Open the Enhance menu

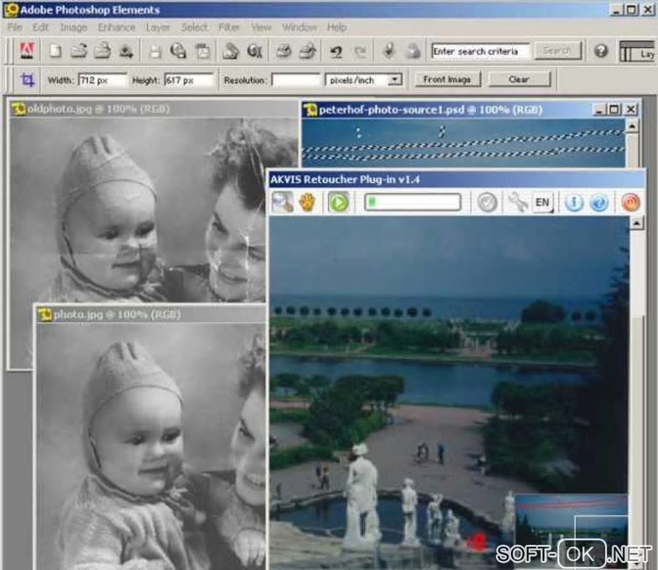coord(116,28)
